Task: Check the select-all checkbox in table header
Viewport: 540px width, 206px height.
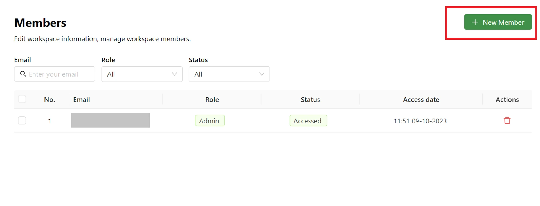Action: [22, 99]
